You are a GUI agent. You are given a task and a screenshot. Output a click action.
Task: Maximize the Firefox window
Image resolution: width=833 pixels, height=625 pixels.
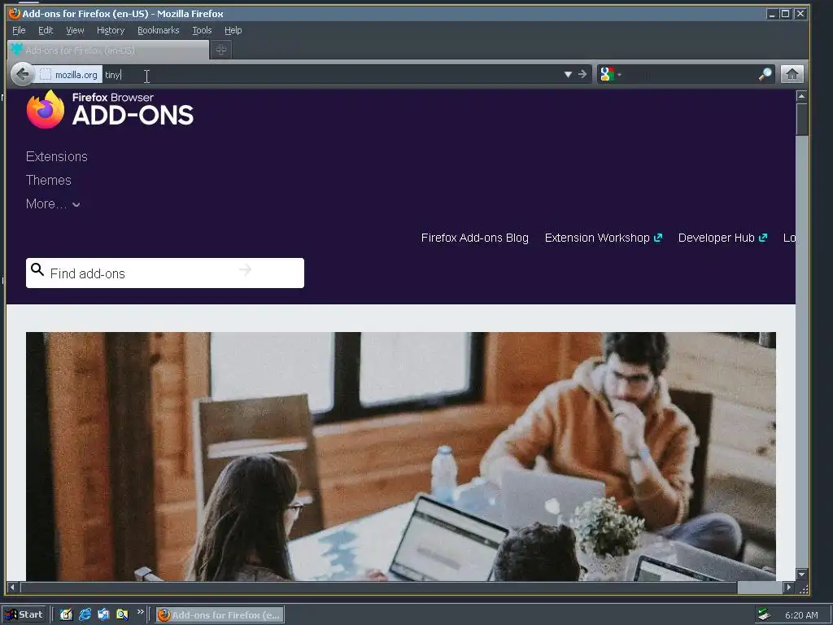point(785,14)
